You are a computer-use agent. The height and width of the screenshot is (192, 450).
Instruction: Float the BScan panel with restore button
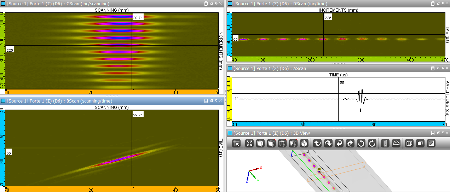(212, 101)
